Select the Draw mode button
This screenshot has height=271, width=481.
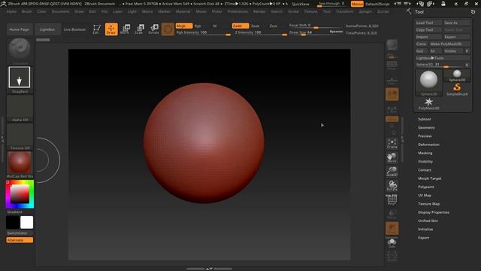click(x=111, y=29)
